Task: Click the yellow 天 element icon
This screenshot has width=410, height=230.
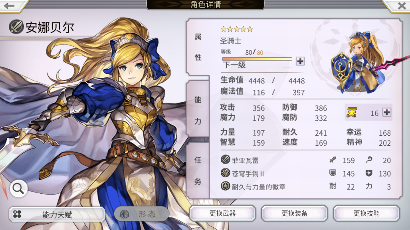Action: coord(352,113)
